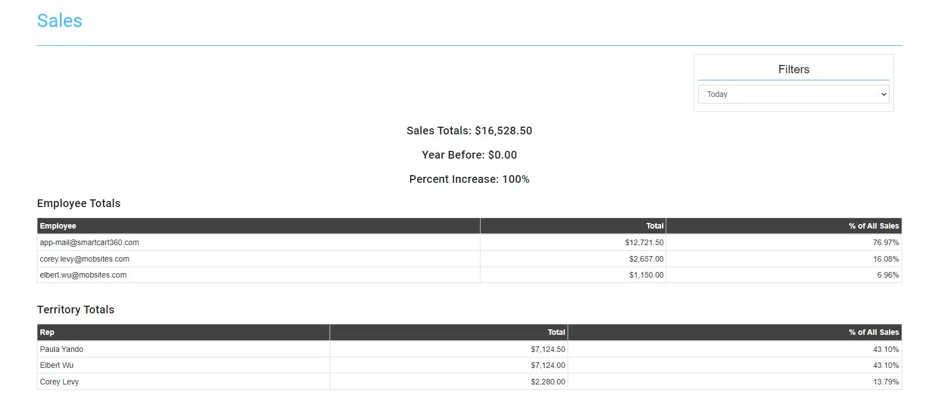Click the $7,124.50 territory total cell
This screenshot has width=944, height=418.
tap(548, 349)
